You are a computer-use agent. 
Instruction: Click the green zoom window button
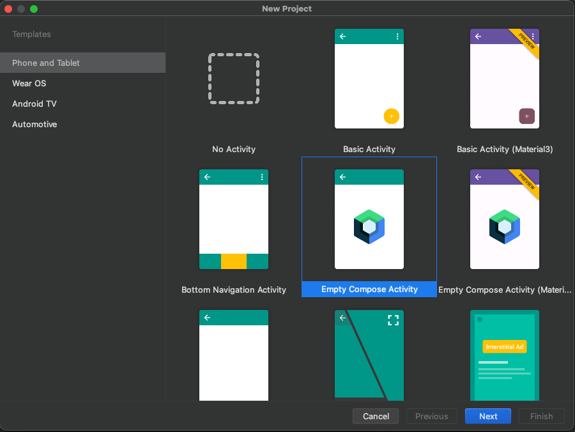tap(34, 9)
